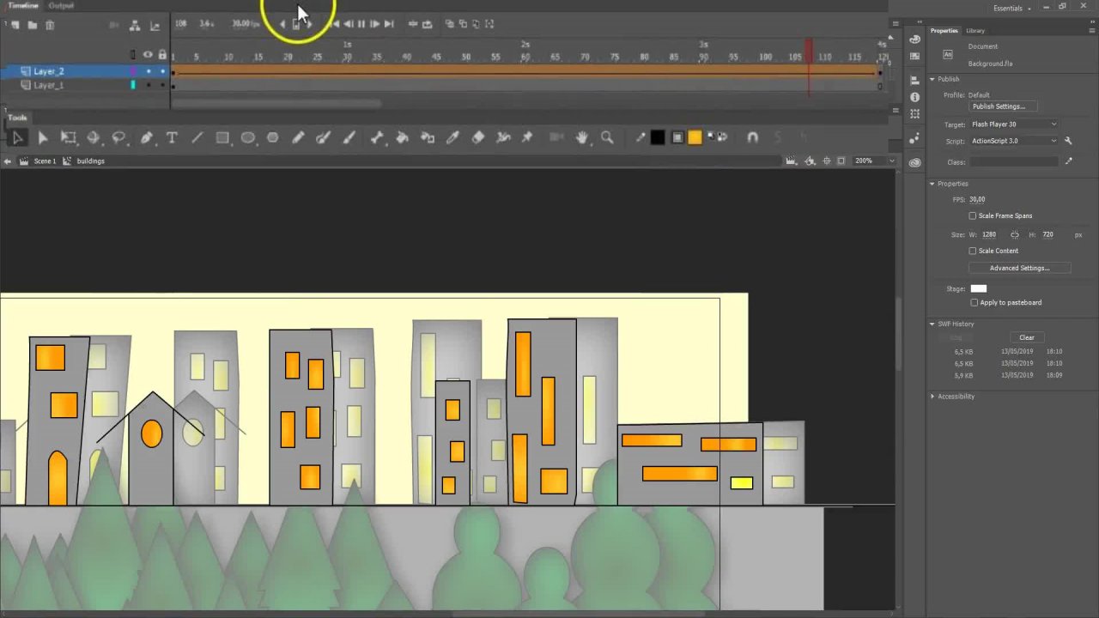Select the Selection tool arrow
This screenshot has height=618, width=1099.
pyautogui.click(x=18, y=137)
